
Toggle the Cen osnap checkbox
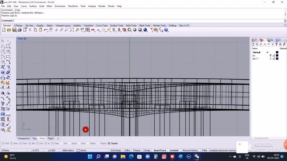click(x=38, y=144)
